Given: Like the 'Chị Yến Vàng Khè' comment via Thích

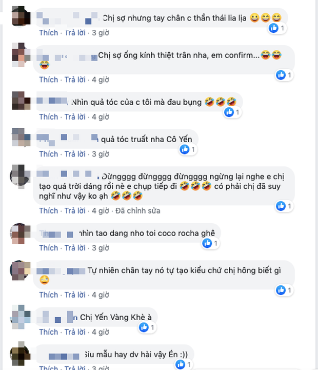Looking at the screenshot, I should (x=49, y=332).
